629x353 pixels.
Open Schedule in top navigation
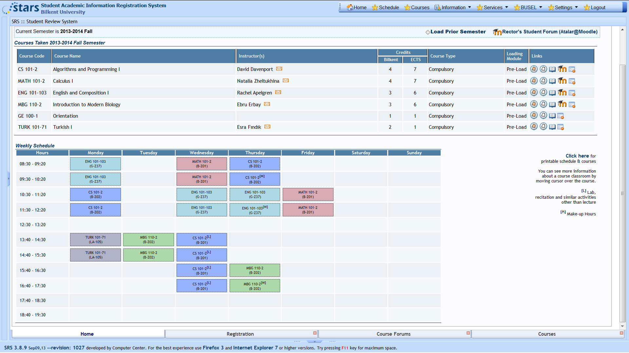point(386,8)
